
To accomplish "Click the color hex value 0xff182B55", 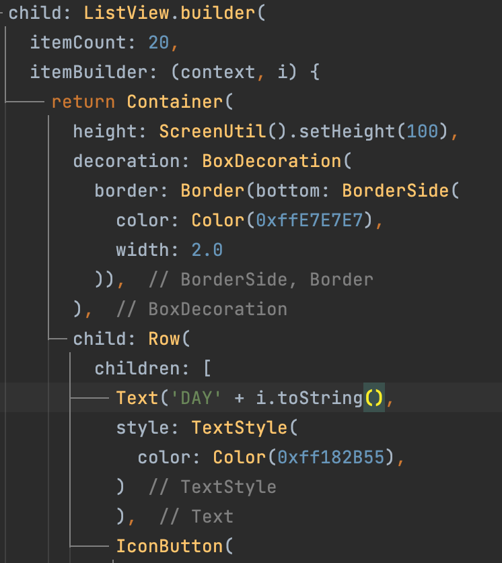I will tap(331, 457).
